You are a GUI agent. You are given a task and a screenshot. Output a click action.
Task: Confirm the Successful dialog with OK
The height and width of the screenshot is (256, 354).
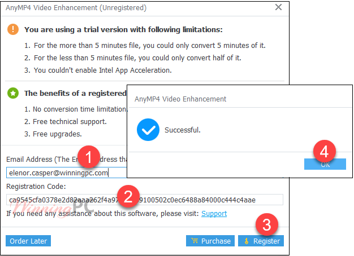click(325, 164)
